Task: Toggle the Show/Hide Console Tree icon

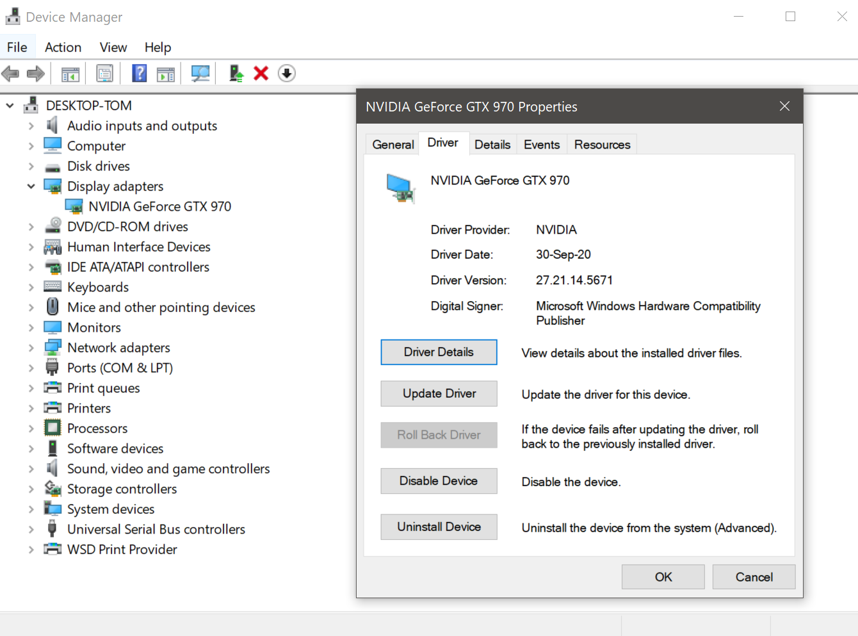Action: click(x=70, y=74)
